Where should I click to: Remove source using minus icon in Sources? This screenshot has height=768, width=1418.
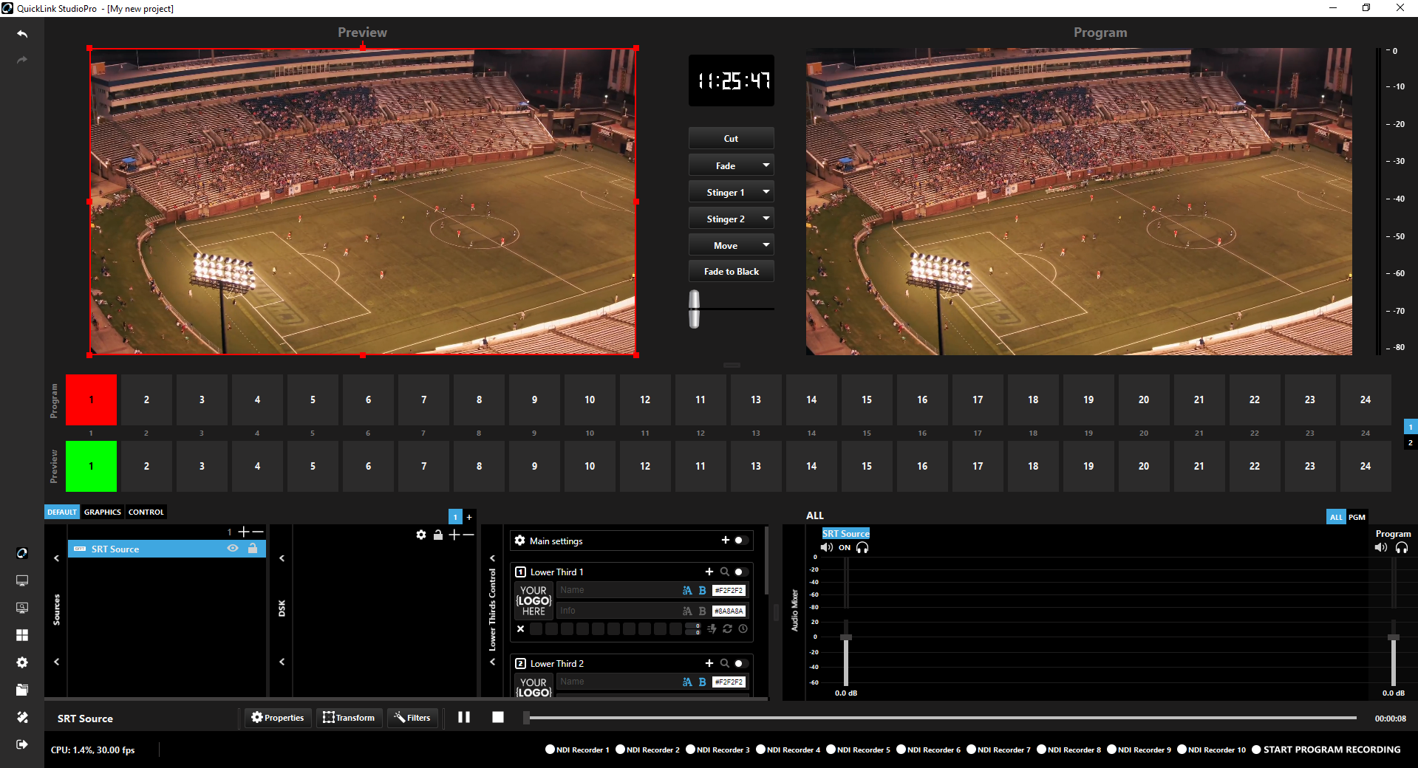coord(258,532)
